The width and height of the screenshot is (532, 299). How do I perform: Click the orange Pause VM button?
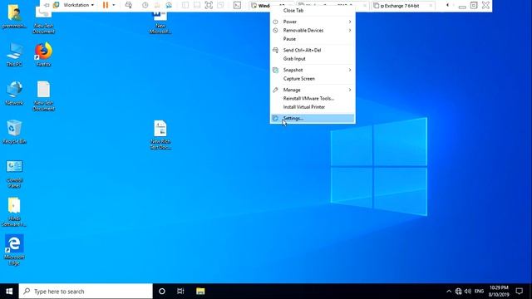coord(106,5)
